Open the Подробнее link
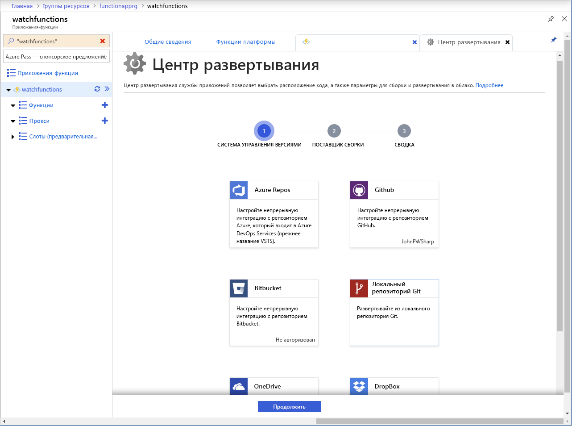Screen dimensions: 572x426 [x=489, y=85]
